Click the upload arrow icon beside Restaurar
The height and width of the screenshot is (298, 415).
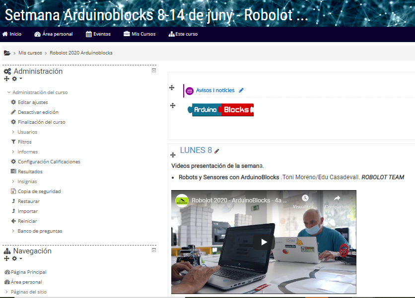pos(13,201)
